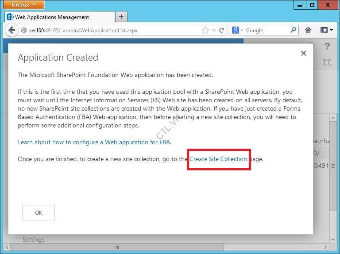340x254 pixels.
Task: Open the bookmarks menu icon
Action: [x=326, y=31]
